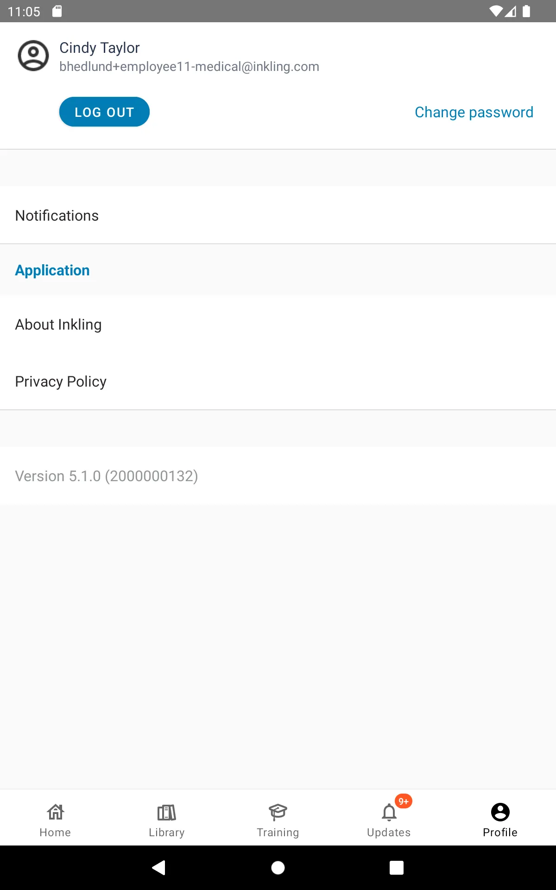Screen dimensions: 556x890
Task: Tap the Application section header
Action: click(52, 270)
